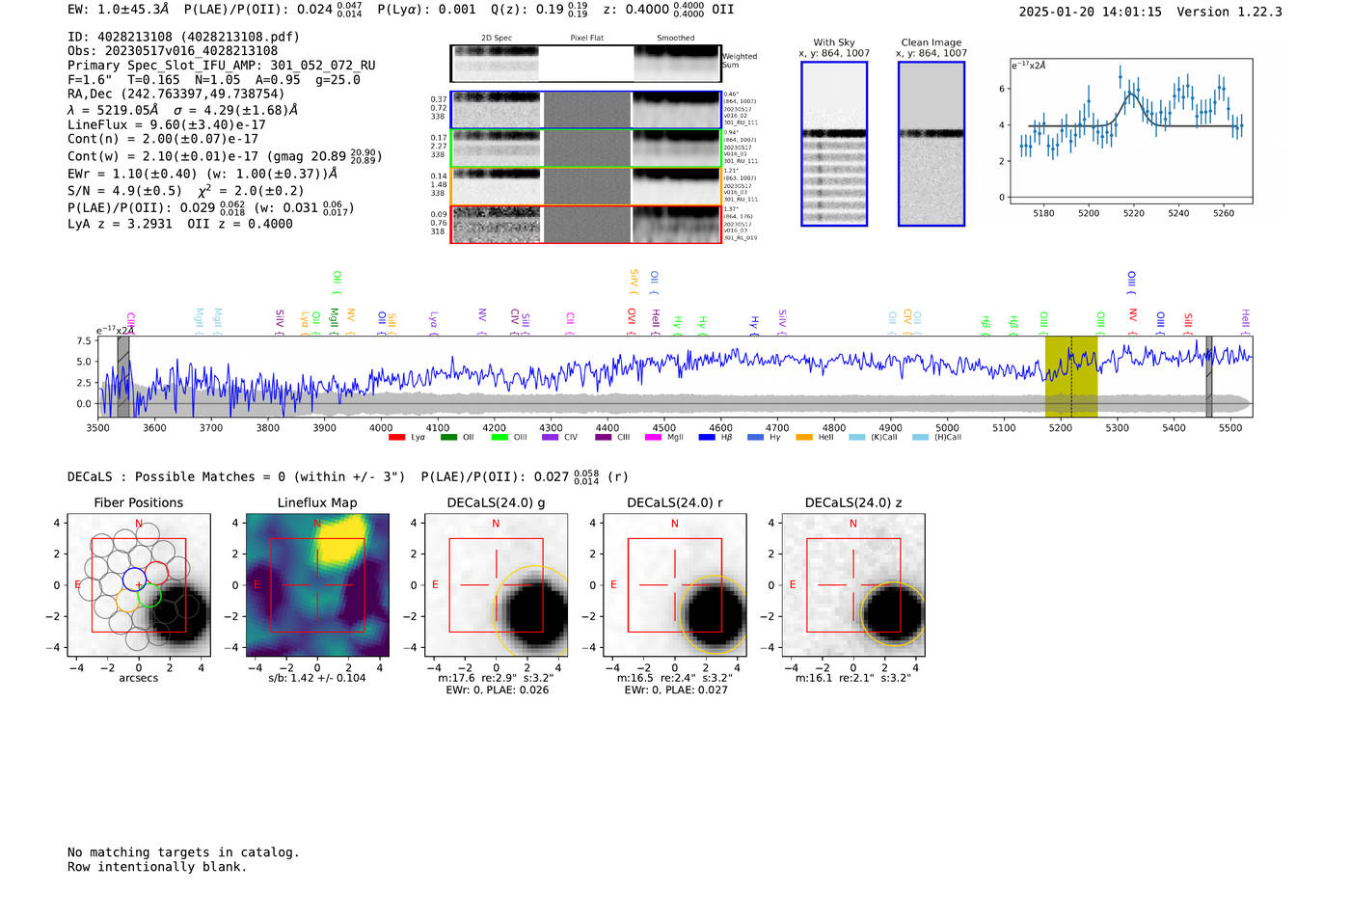Open the Gaussian emission line fit plot
Image resolution: width=1350 pixels, height=919 pixels.
(x=1131, y=131)
